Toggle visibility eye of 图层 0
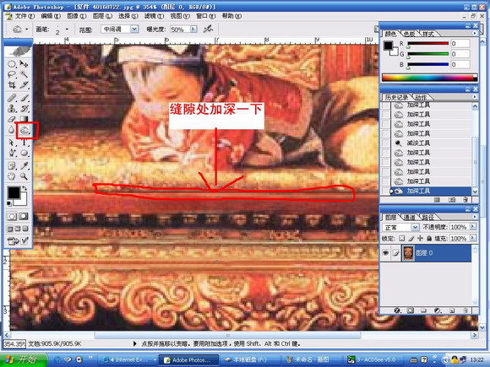The image size is (490, 367). click(x=385, y=253)
